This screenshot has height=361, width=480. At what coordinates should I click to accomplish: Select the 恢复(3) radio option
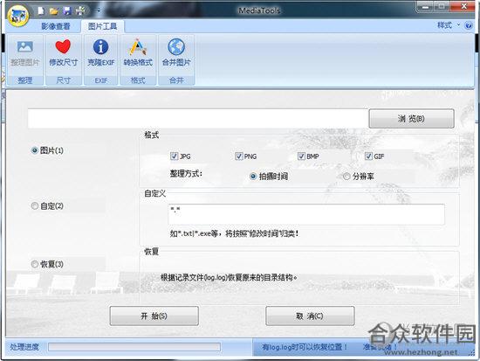[x=47, y=264]
